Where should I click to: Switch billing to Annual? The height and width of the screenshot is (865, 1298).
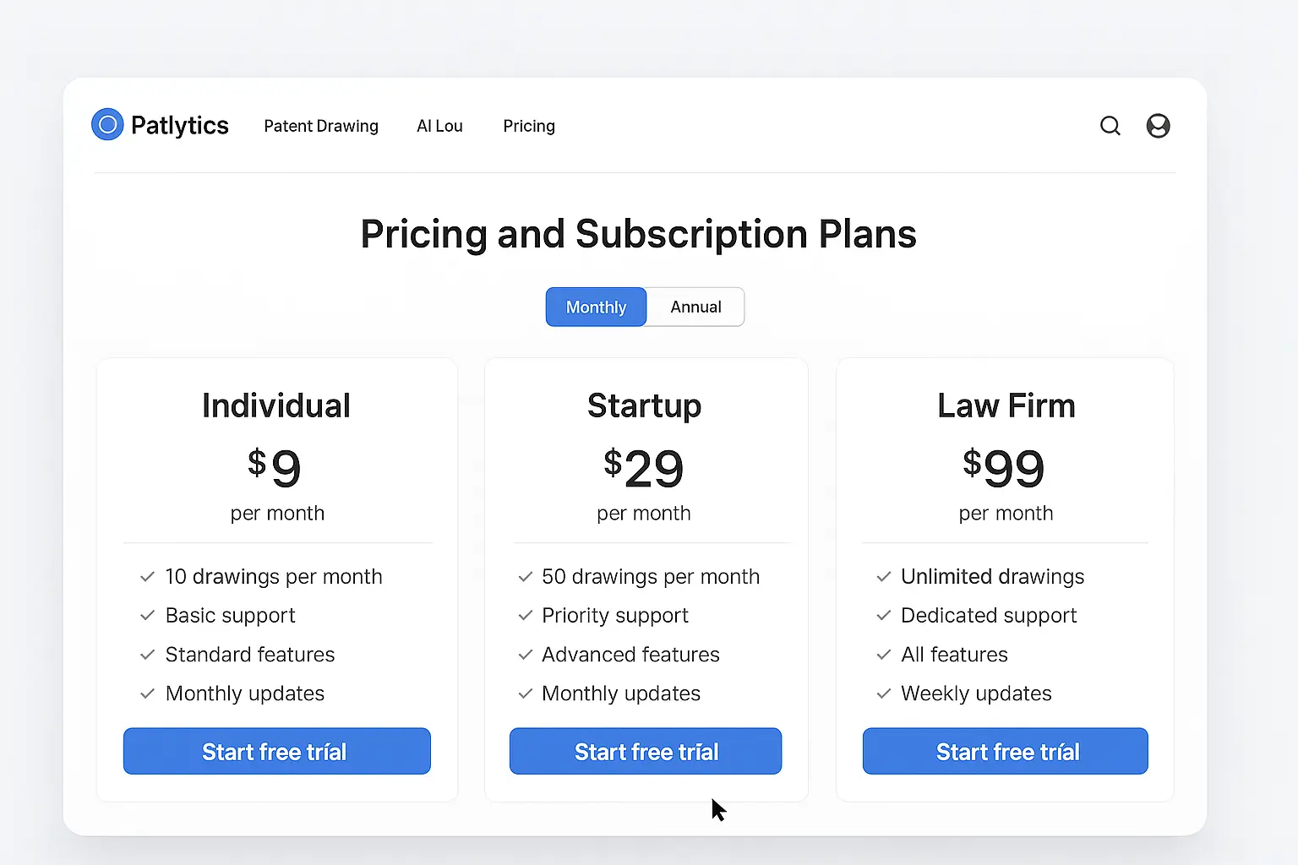695,307
